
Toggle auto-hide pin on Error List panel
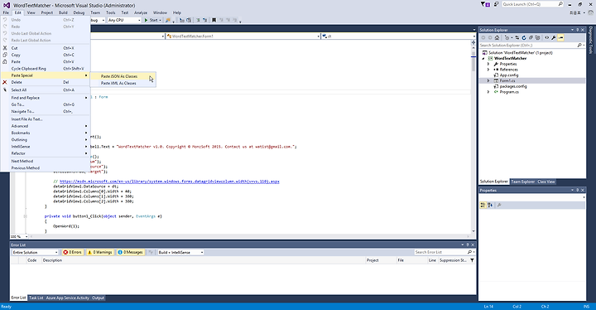click(x=468, y=245)
